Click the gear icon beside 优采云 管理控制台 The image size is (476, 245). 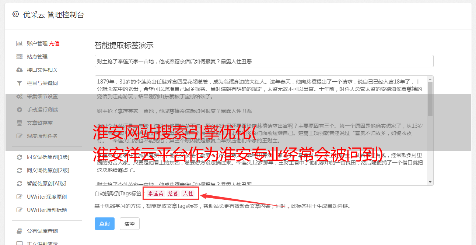15,14
